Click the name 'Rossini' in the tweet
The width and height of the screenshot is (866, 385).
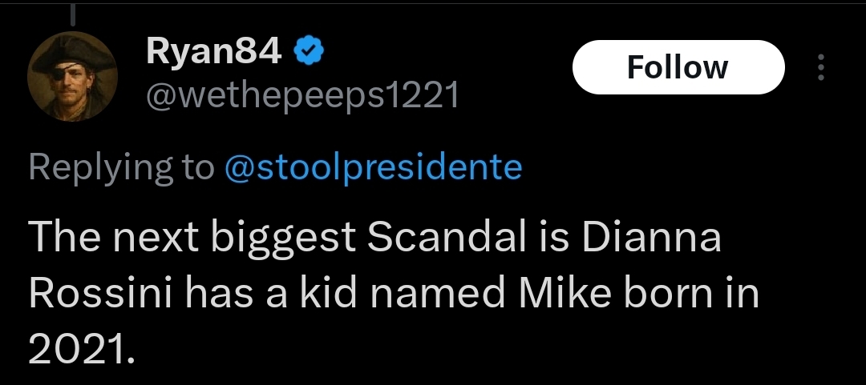pos(102,294)
